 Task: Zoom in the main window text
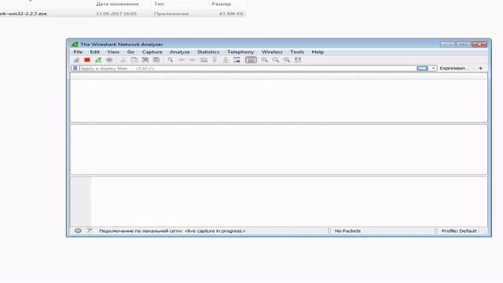(x=264, y=60)
